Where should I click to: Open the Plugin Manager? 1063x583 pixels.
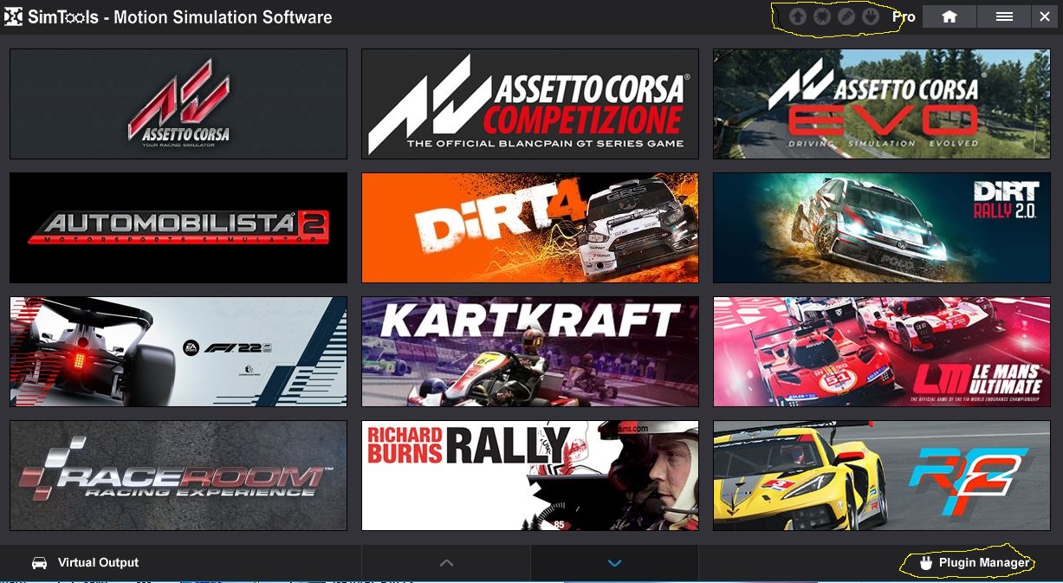click(x=984, y=563)
